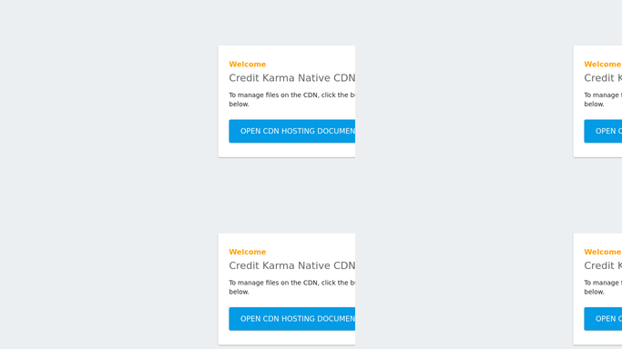Click Open CDN Hosting Documents button in lower-left card
Screen dimensions: 622x349
click(x=292, y=318)
